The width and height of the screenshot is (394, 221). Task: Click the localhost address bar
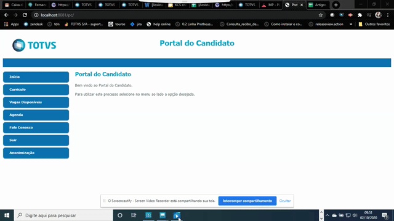[176, 15]
